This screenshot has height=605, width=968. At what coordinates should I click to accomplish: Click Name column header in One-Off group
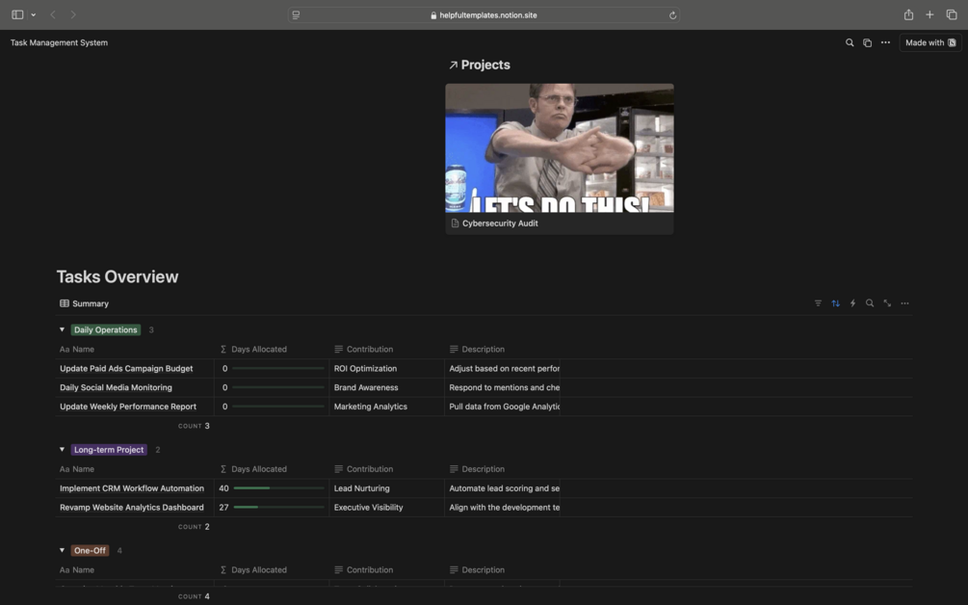[x=77, y=569]
